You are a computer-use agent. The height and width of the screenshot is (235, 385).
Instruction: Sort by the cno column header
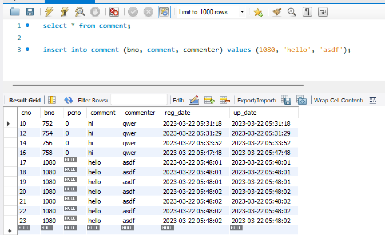(x=29, y=113)
